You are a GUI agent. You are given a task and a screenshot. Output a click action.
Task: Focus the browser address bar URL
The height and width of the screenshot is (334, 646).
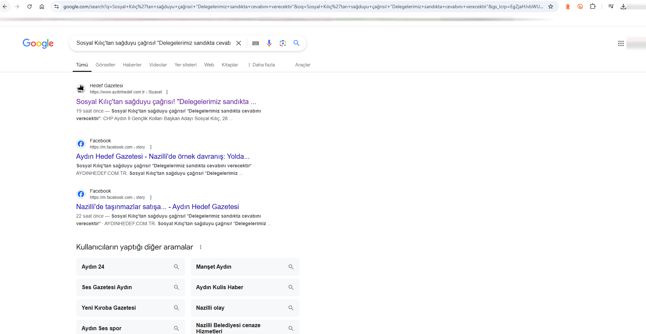pos(303,7)
